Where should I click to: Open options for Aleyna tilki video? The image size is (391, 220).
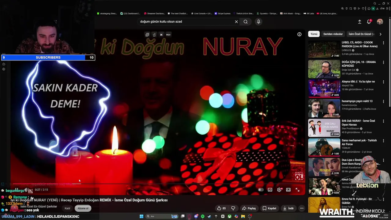tap(383, 82)
